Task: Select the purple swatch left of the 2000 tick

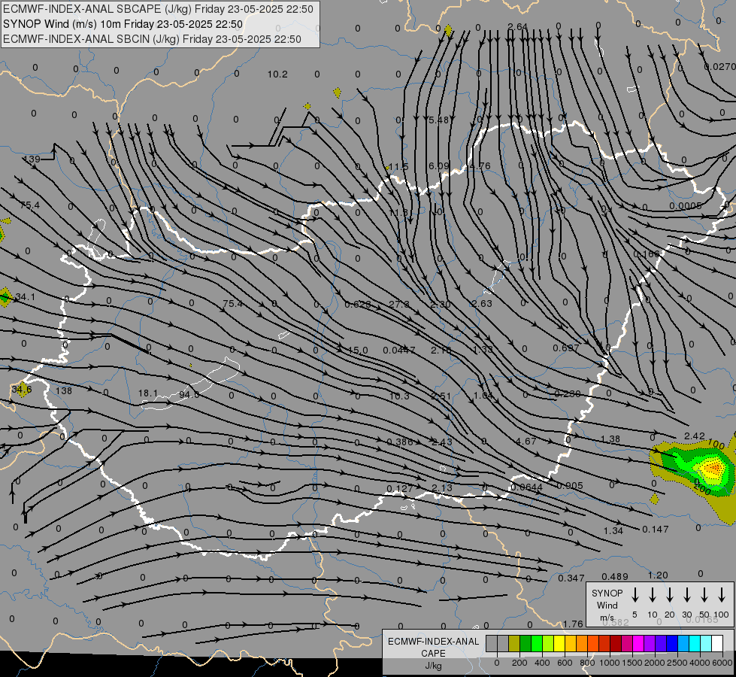Action: [649, 644]
